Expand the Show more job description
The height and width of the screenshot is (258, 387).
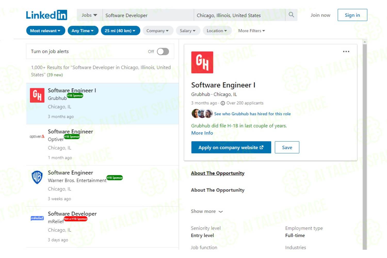click(x=207, y=211)
